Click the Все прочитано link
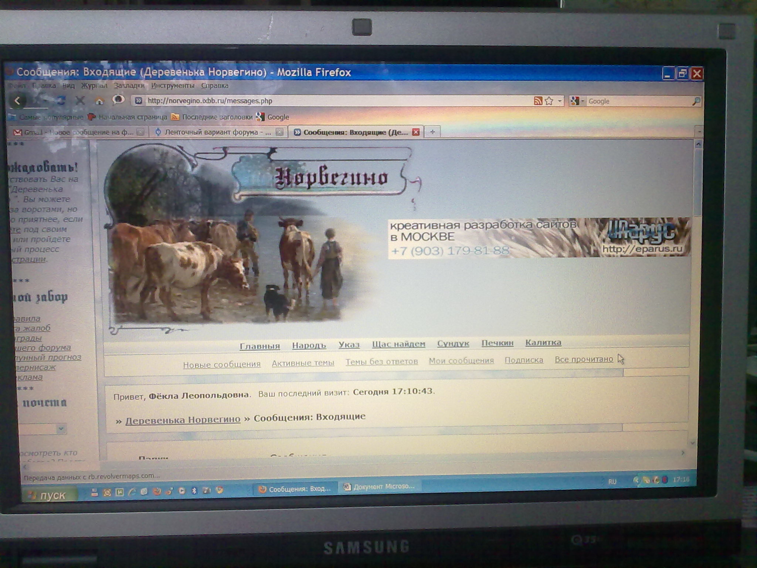Viewport: 757px width, 568px height. point(584,359)
